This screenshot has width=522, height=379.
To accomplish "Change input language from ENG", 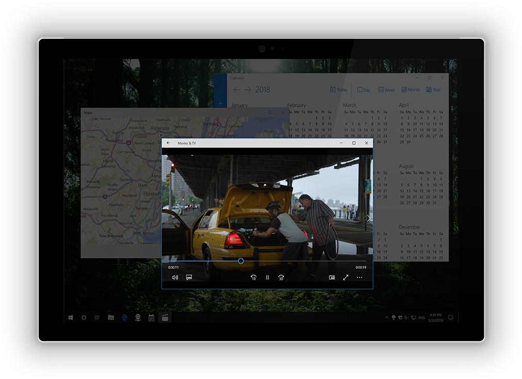I will (421, 318).
